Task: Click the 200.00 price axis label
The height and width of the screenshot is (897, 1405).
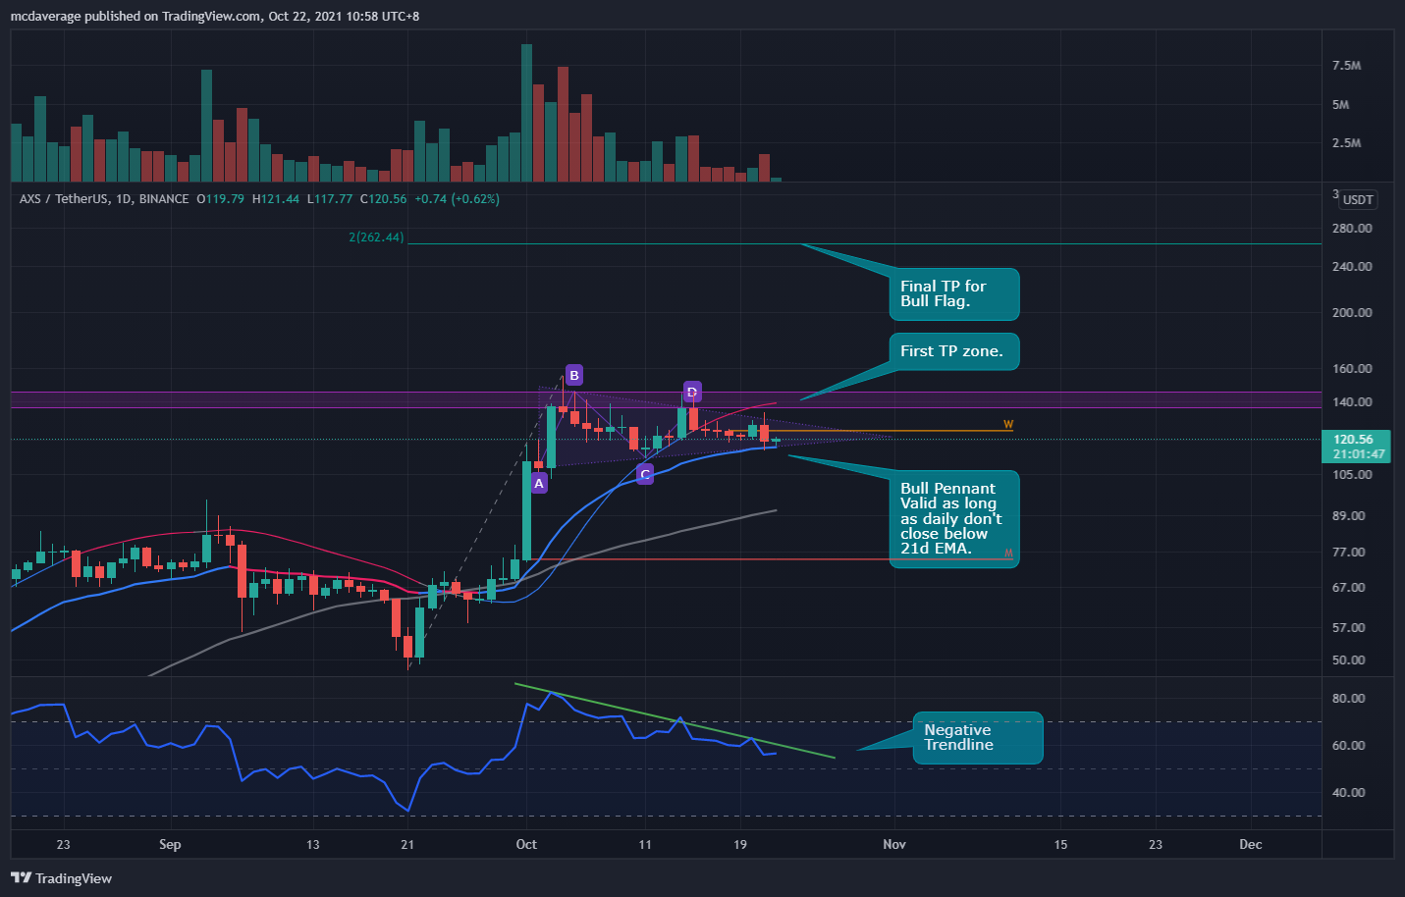Action: pos(1352,312)
